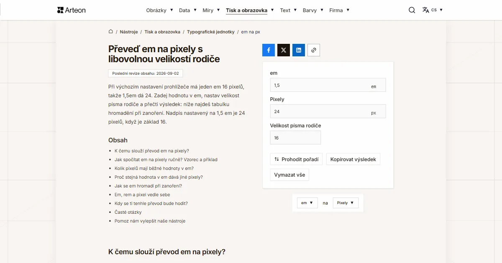
Task: Click the em na px breadcrumb text
Action: tap(251, 32)
